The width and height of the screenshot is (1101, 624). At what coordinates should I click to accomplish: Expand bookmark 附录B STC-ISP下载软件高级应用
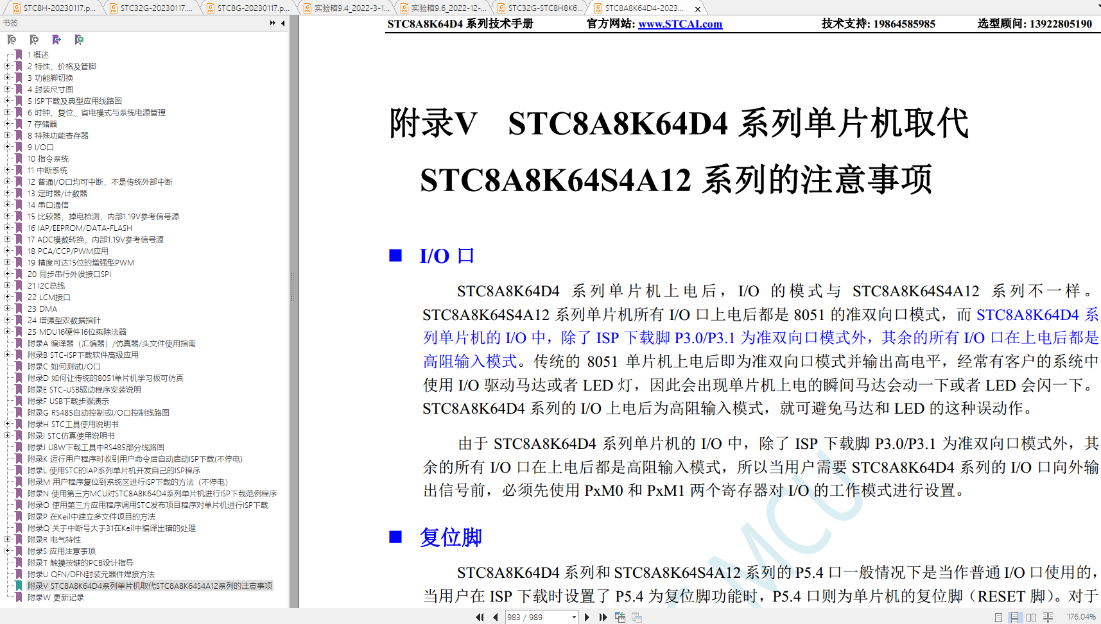[7, 355]
